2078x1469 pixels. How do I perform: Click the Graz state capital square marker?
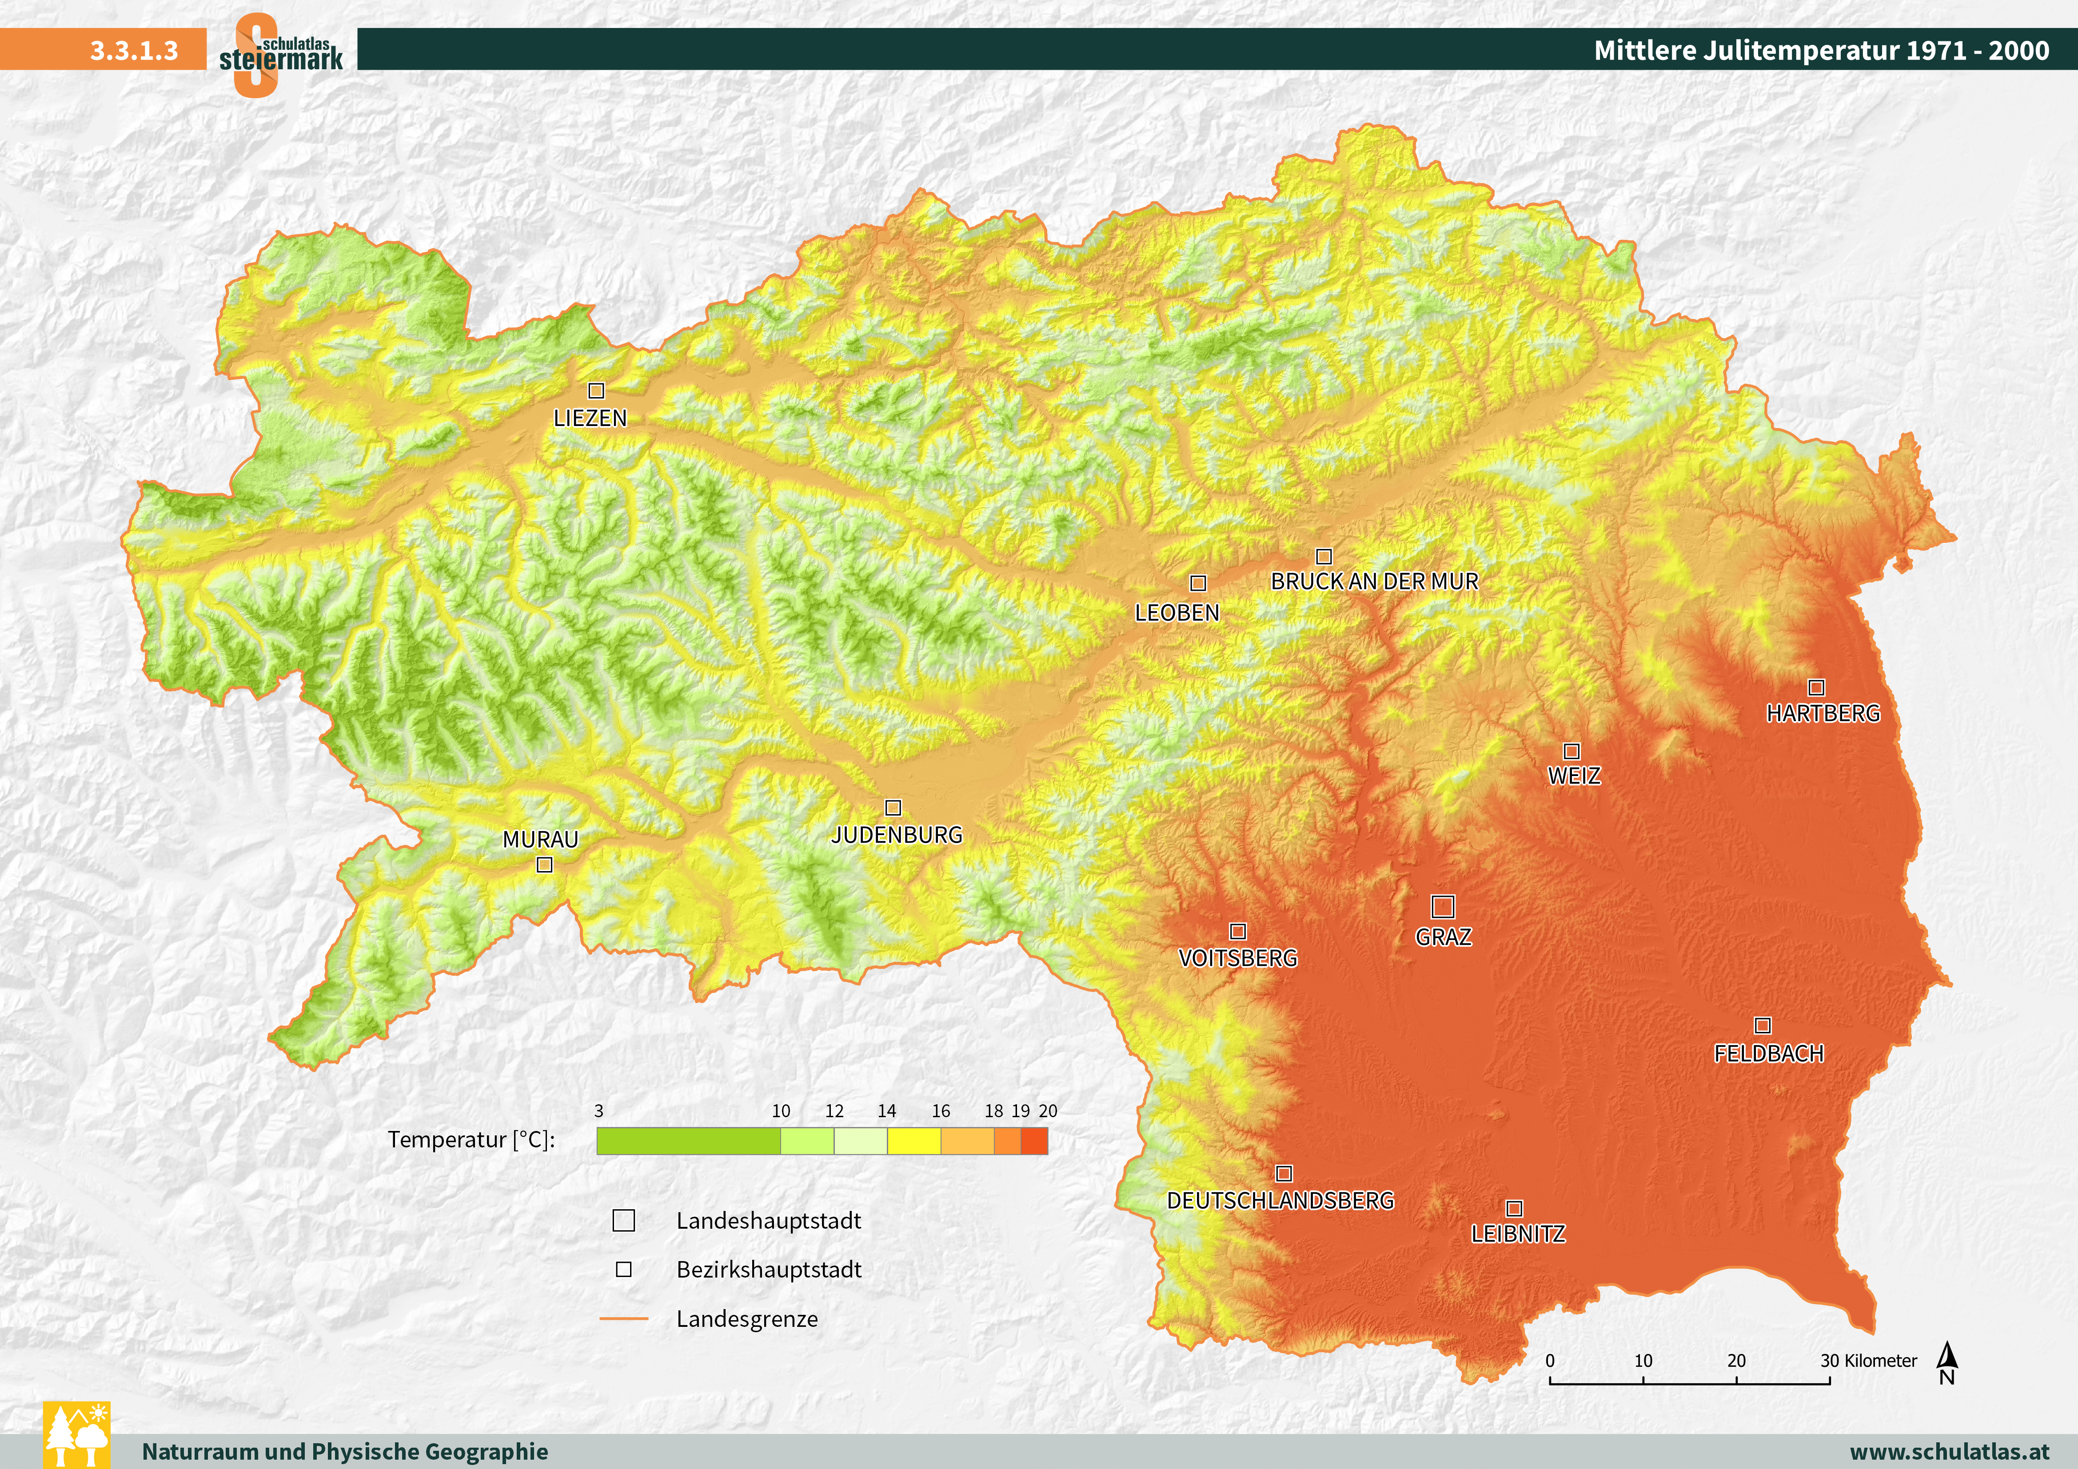click(1443, 906)
